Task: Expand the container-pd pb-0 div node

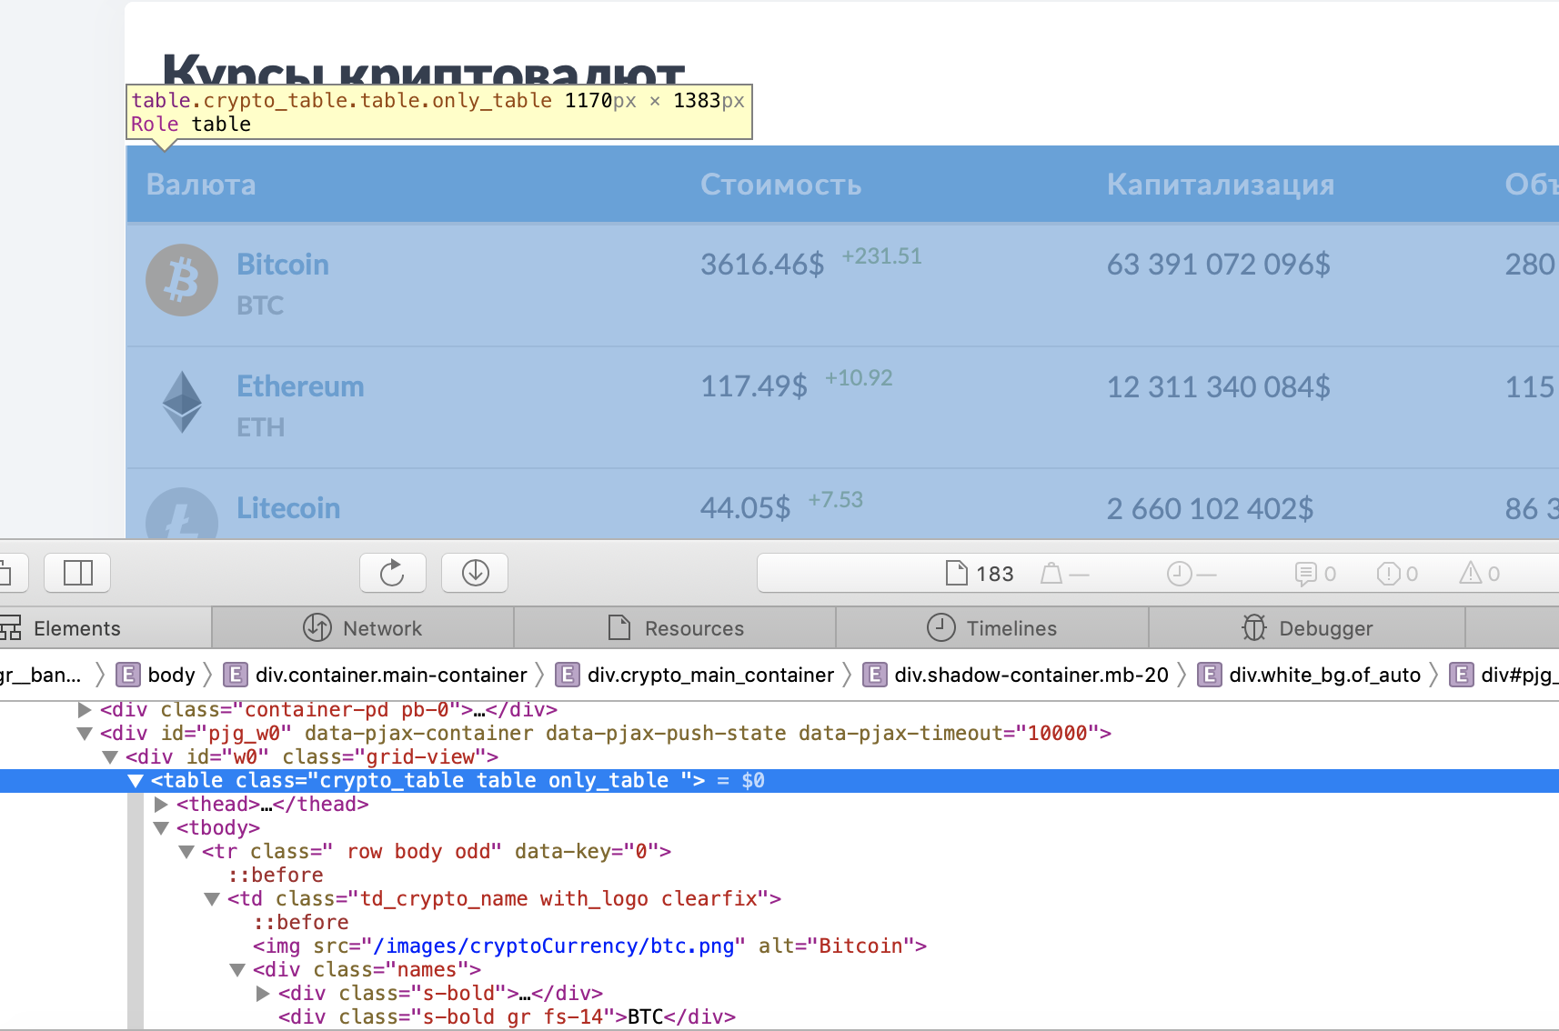Action: click(85, 709)
